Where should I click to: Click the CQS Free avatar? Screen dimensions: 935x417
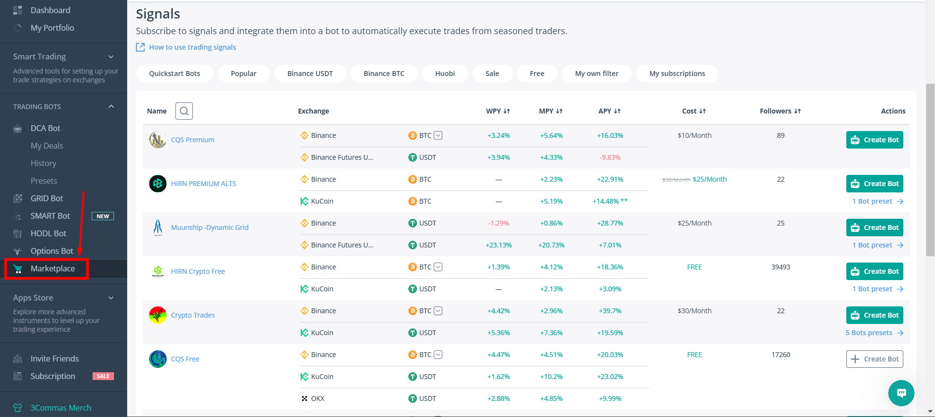point(157,359)
